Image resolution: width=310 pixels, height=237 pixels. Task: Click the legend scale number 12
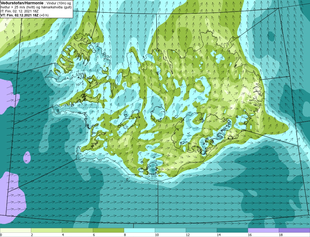point(188,235)
